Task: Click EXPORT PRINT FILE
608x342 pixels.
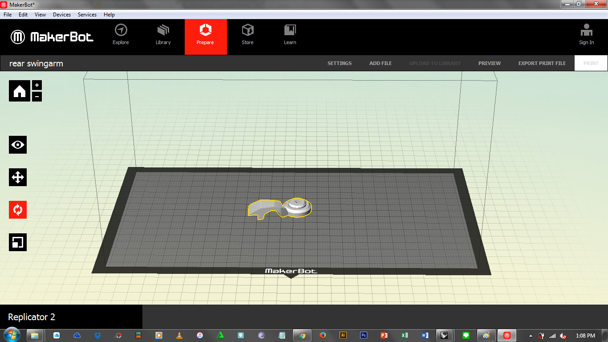Action: (x=542, y=63)
